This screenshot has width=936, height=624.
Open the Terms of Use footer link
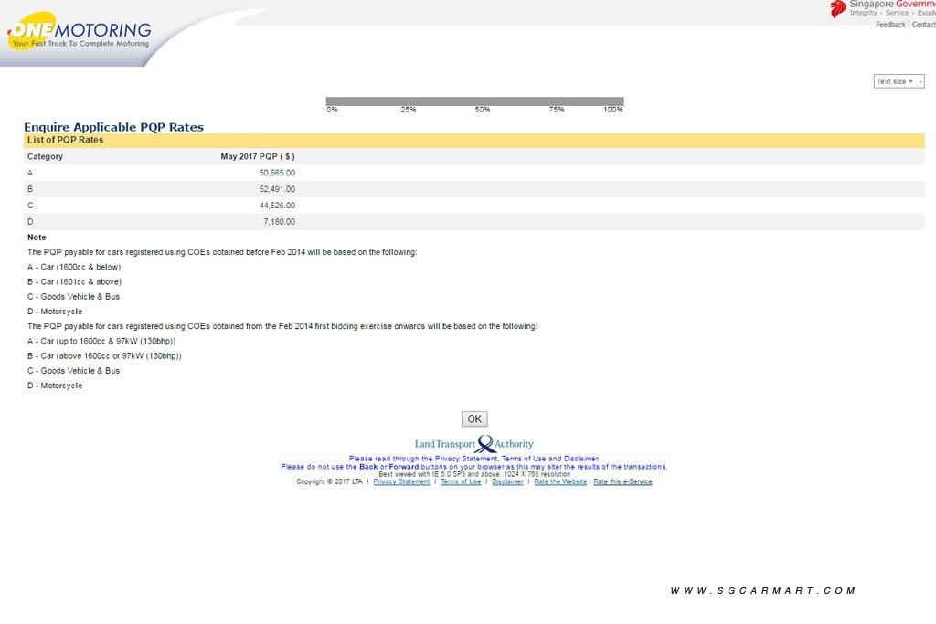461,481
